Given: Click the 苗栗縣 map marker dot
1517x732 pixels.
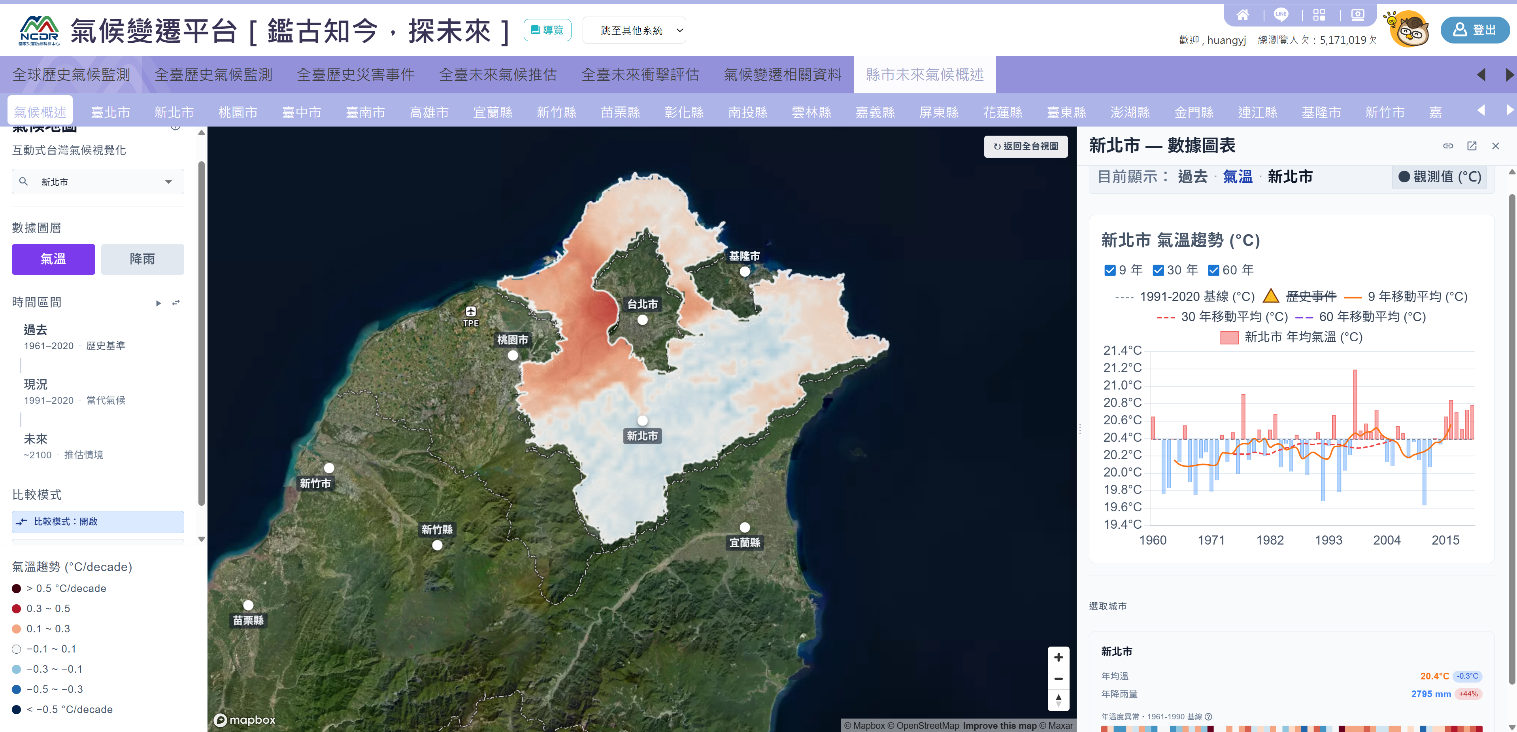Looking at the screenshot, I should click(249, 605).
